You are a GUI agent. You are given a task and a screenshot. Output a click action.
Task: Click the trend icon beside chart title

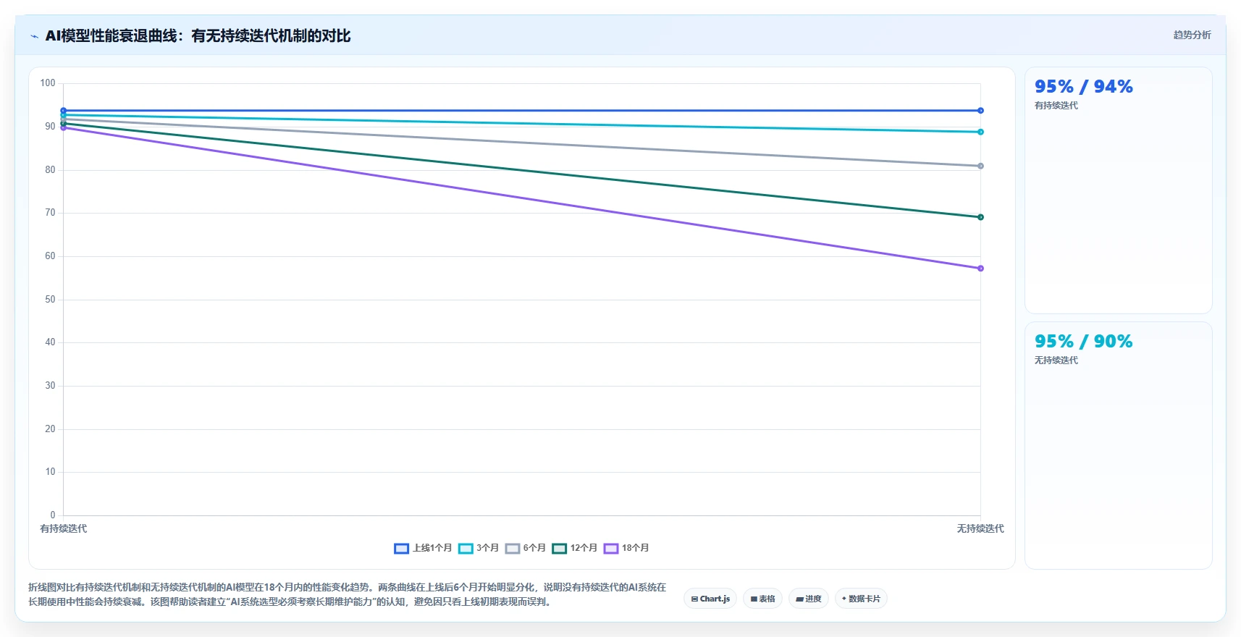[x=35, y=36]
